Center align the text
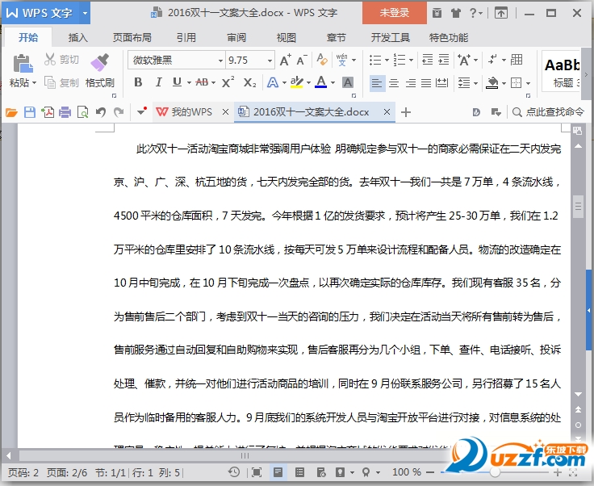This screenshot has width=594, height=486. (394, 82)
